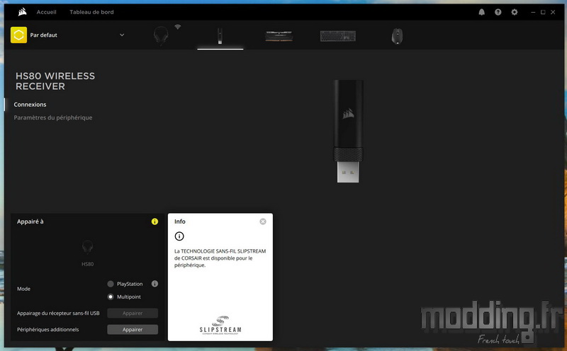
Task: Select the RAM memory module device icon
Action: click(x=279, y=36)
